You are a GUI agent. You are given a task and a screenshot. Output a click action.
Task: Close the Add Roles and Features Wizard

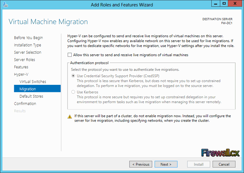pos(235,4)
